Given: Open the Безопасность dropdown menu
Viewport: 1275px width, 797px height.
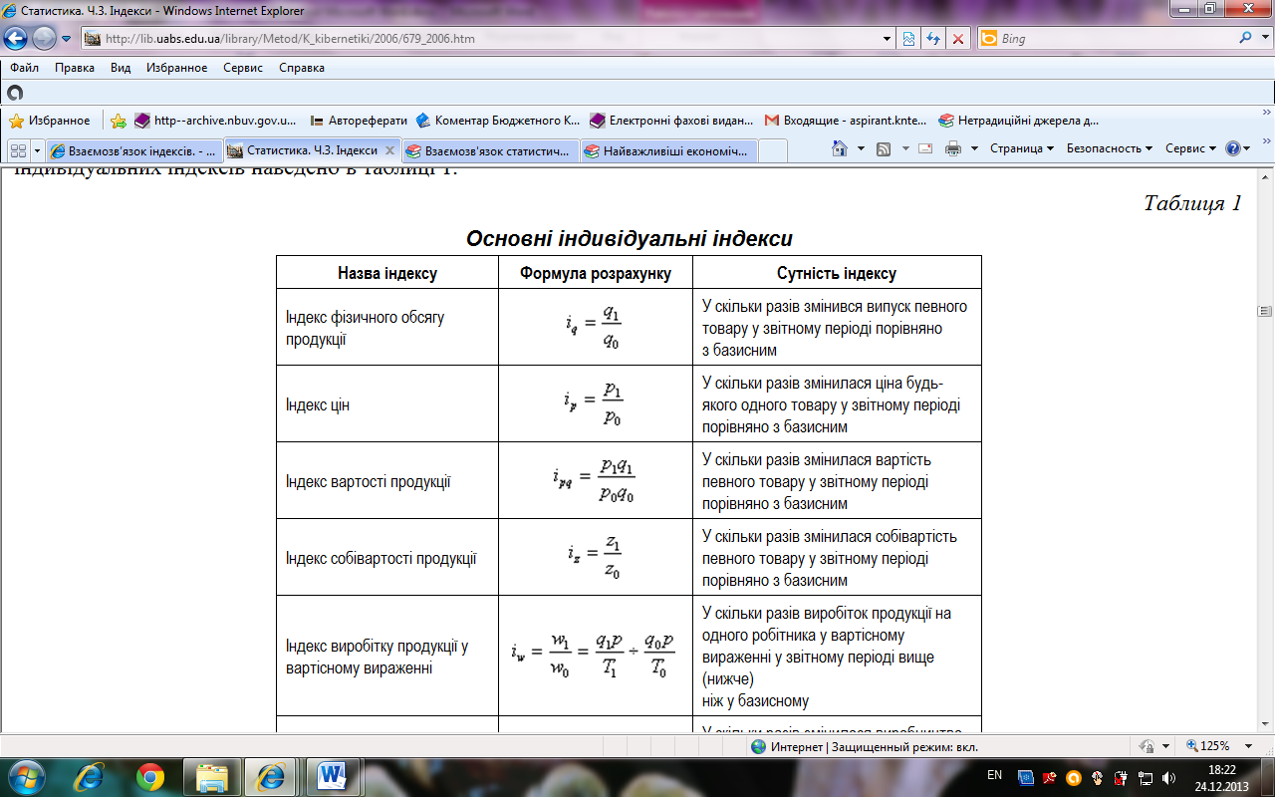Looking at the screenshot, I should pos(1110,148).
